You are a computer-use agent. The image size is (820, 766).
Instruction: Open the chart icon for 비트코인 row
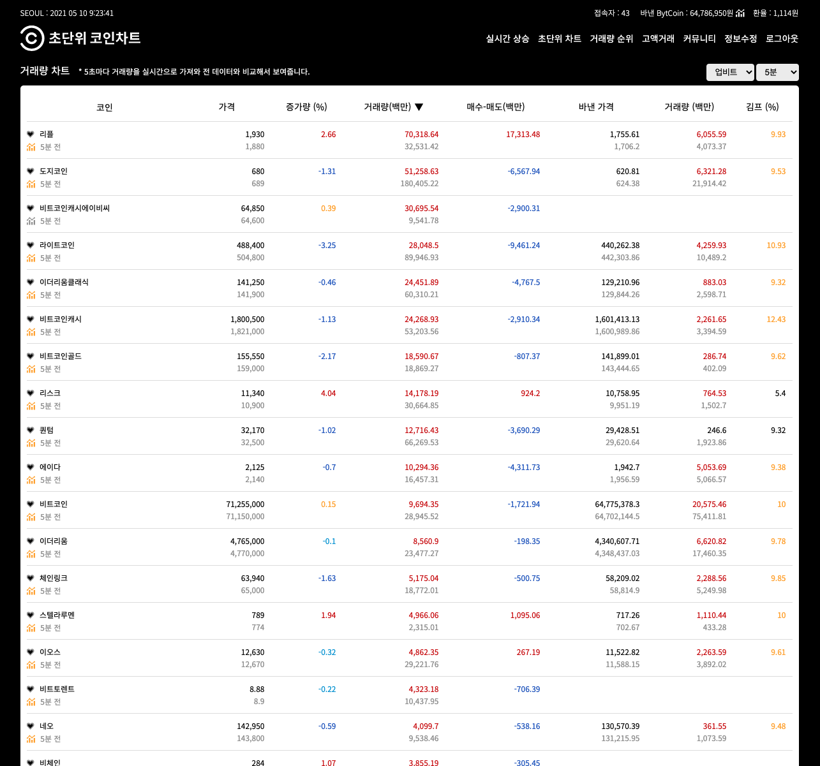[31, 517]
